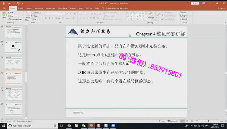Insert a New Slide
Viewport: 227px width, 129px height.
[x=28, y=16]
